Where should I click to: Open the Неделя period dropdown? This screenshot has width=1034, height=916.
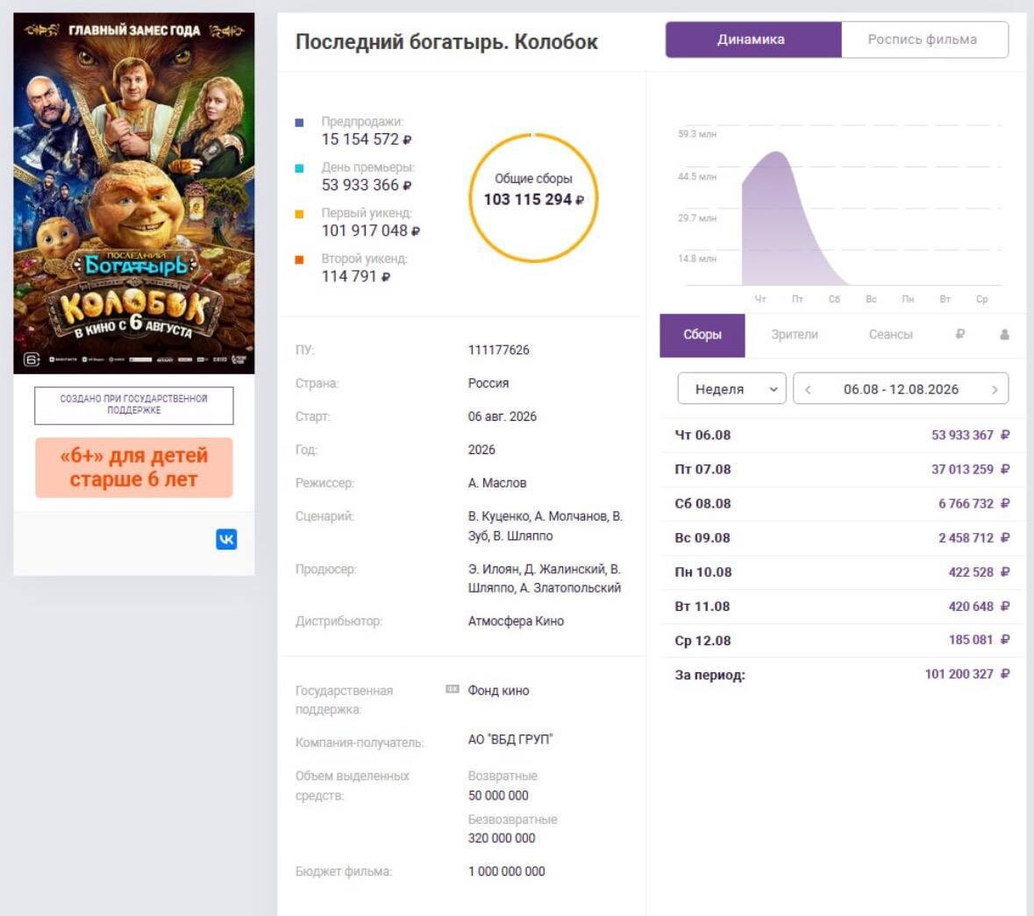pos(731,389)
